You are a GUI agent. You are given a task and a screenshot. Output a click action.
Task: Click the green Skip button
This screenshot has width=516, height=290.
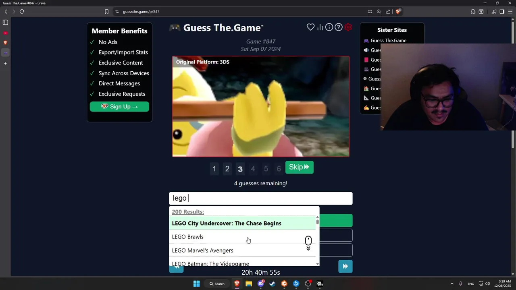coord(299,167)
